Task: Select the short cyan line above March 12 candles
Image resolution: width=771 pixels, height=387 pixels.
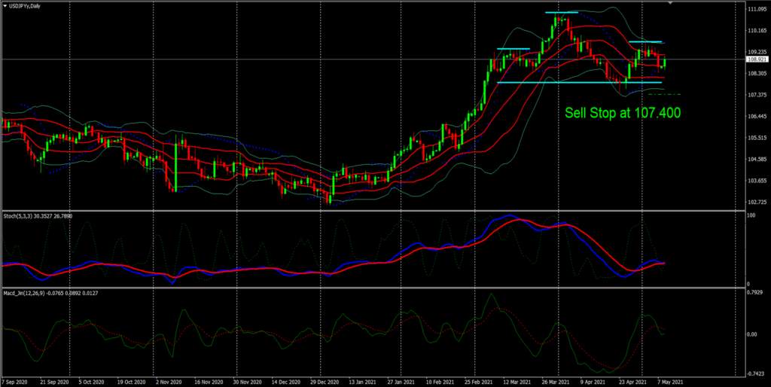Action: [513, 49]
